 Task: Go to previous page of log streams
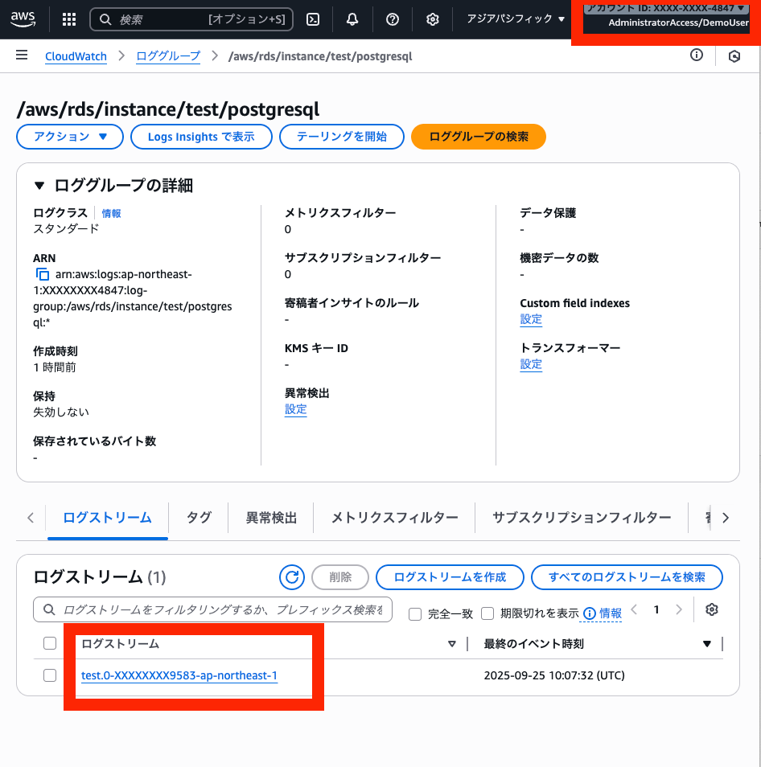tap(634, 609)
